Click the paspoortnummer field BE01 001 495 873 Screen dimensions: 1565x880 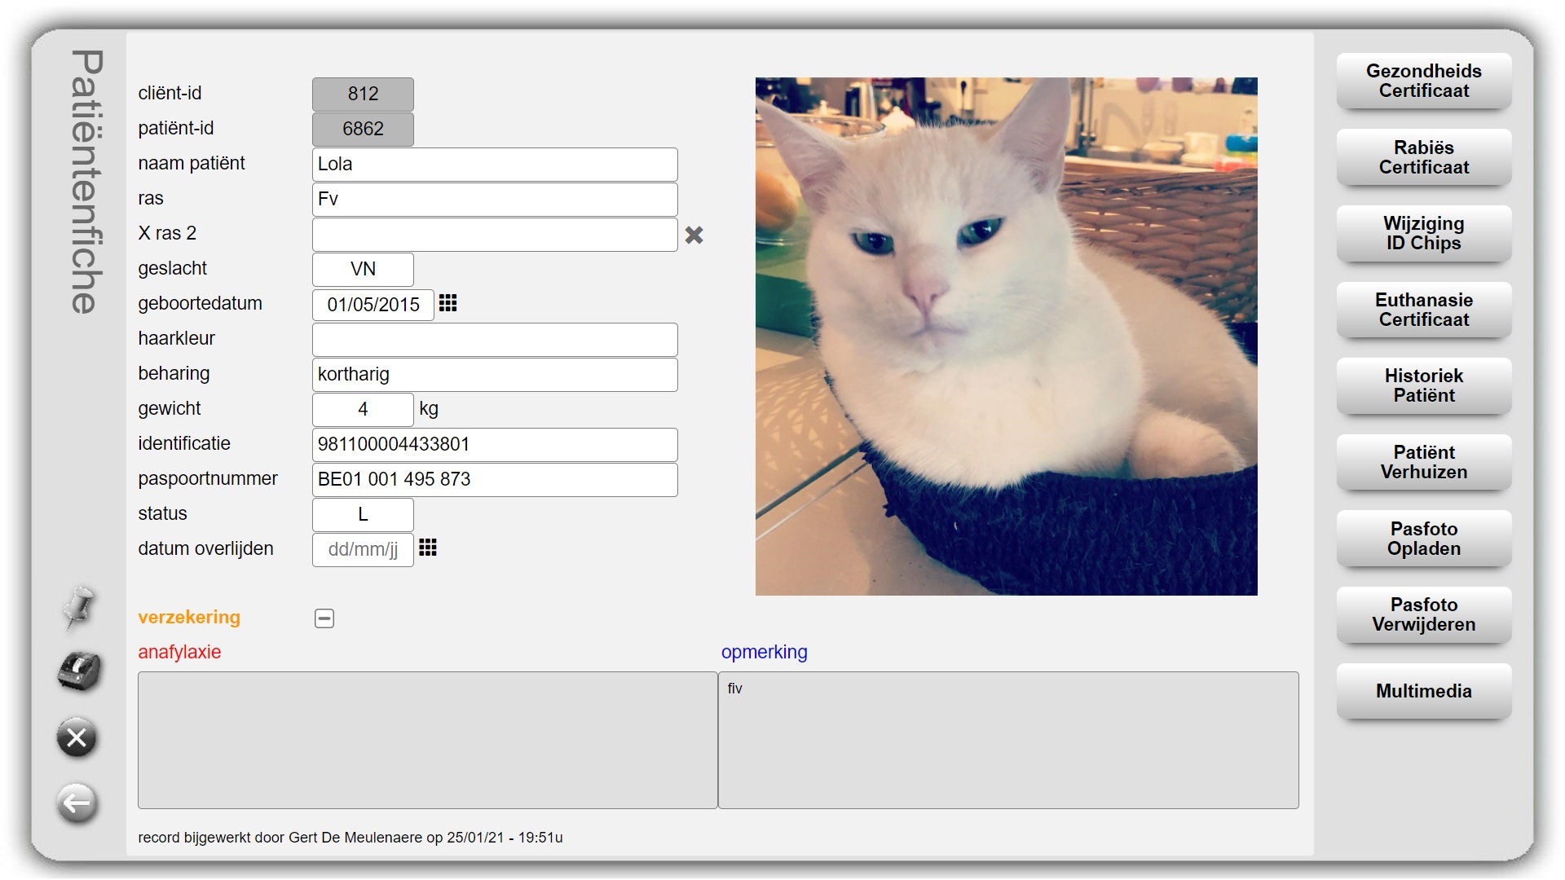click(x=495, y=480)
